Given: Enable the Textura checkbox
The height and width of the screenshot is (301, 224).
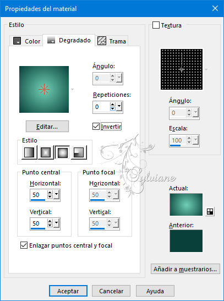Looking at the screenshot, I should tap(156, 25).
